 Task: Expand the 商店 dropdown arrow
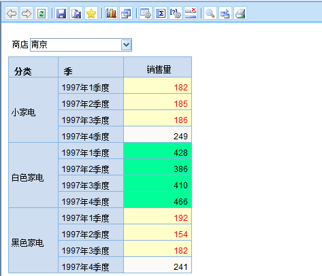(x=127, y=45)
